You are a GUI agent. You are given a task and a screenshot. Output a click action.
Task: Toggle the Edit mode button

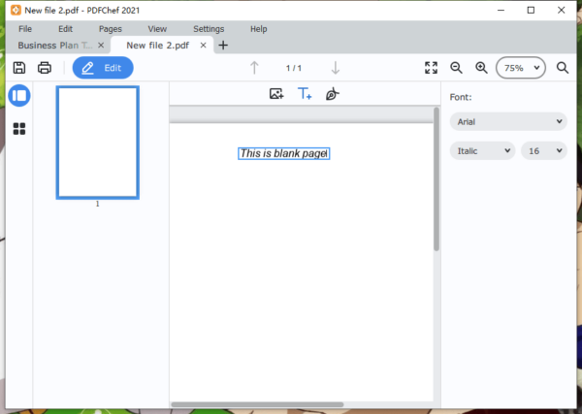pyautogui.click(x=103, y=68)
